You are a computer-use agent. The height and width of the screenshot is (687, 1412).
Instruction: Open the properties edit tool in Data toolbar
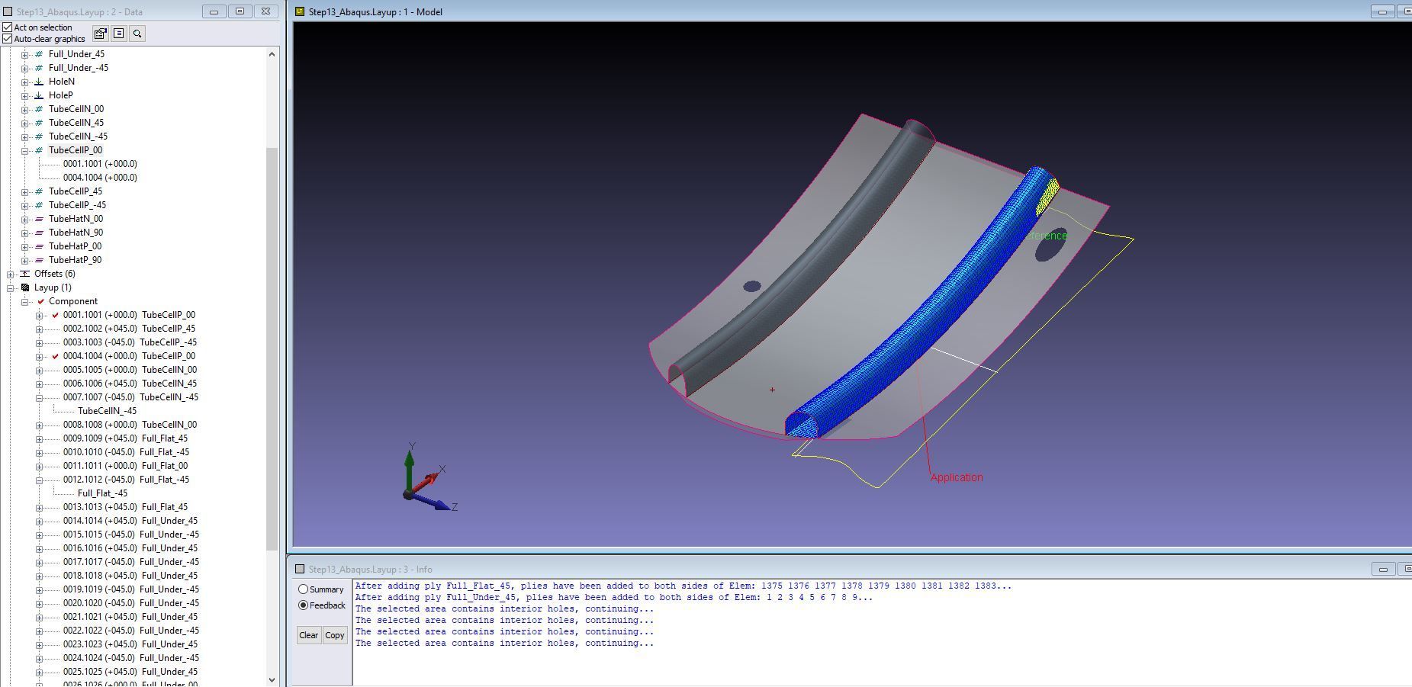[100, 34]
